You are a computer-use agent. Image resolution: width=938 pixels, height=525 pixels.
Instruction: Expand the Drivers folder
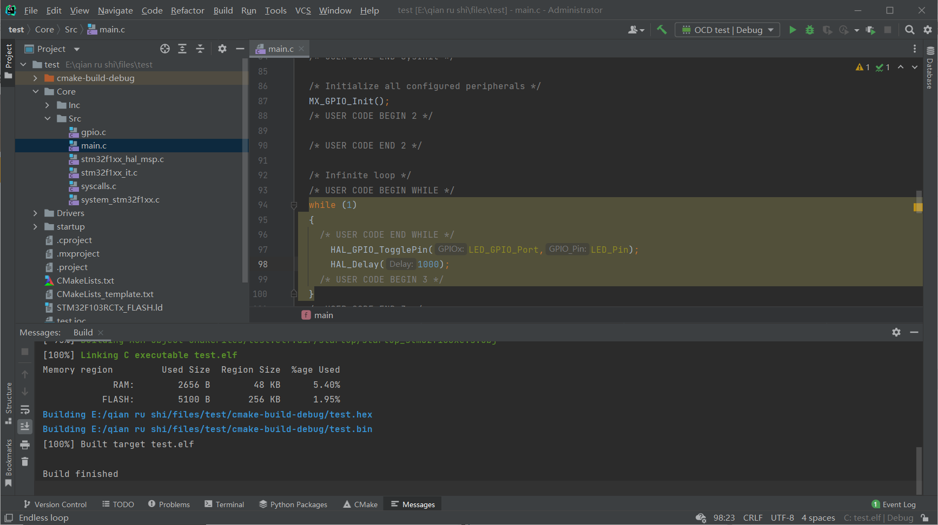point(36,213)
